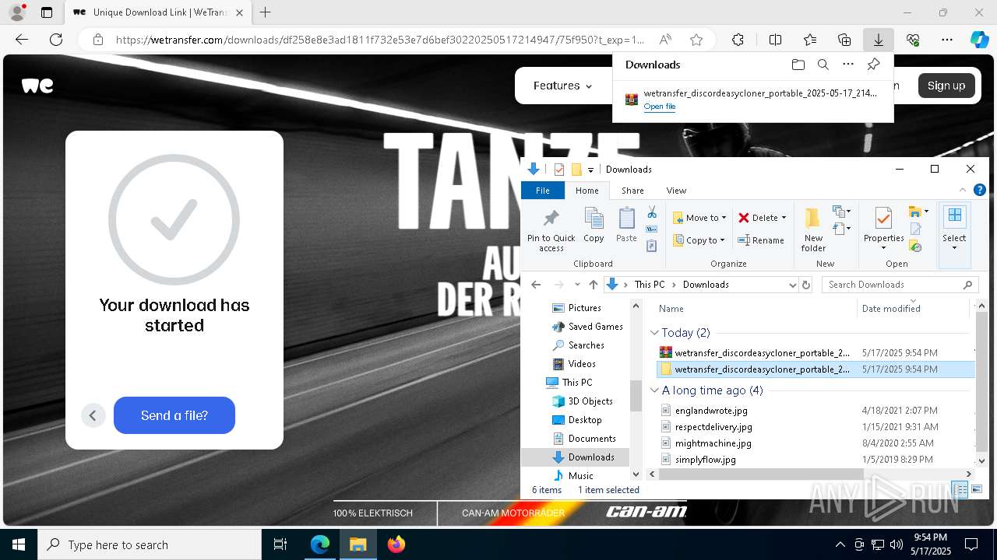The height and width of the screenshot is (560, 997).
Task: Open Copilot icon in Edge toolbar
Action: [x=979, y=40]
